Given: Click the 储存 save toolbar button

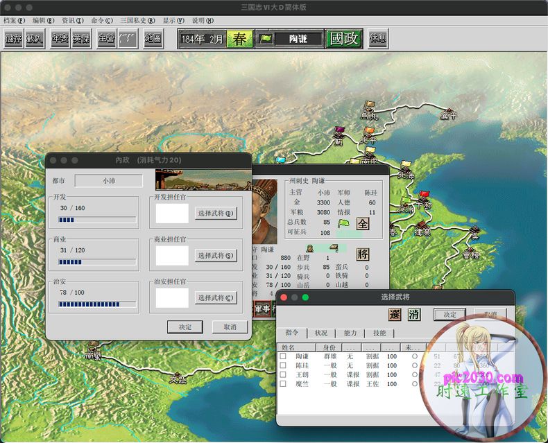Looking at the screenshot, I should tap(14, 38).
